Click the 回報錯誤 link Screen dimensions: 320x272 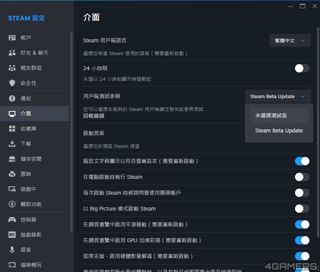(x=94, y=116)
